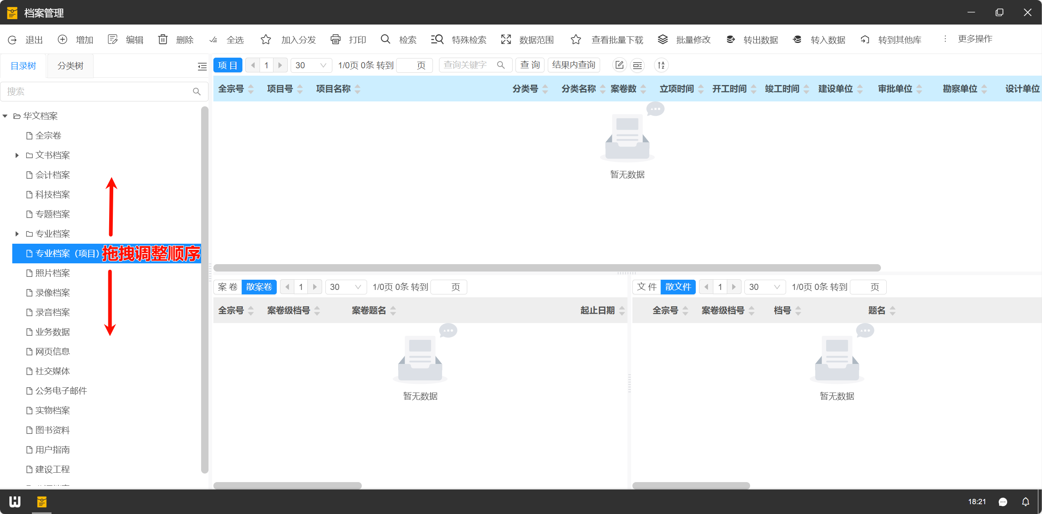The width and height of the screenshot is (1042, 514).
Task: Toggle to 散案卷 view
Action: point(259,287)
